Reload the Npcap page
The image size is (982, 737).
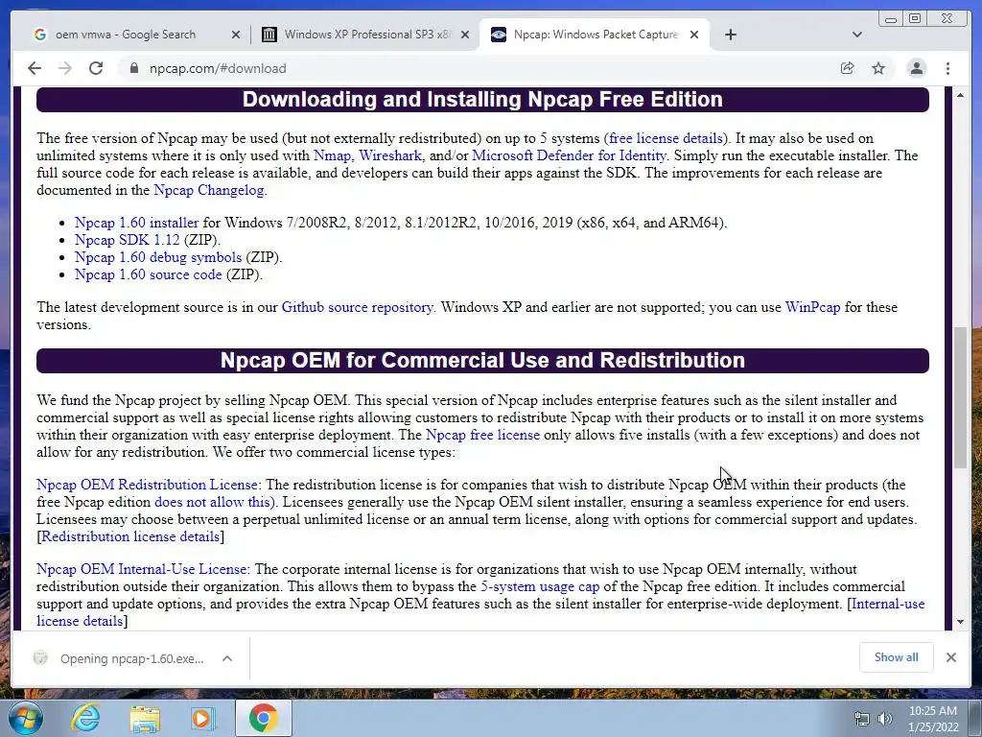[x=96, y=68]
